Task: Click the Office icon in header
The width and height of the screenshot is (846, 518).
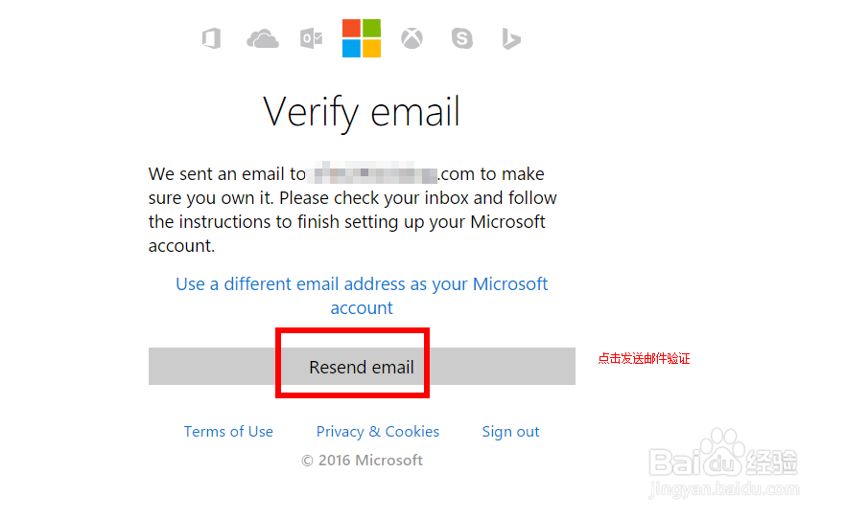Action: pyautogui.click(x=211, y=38)
